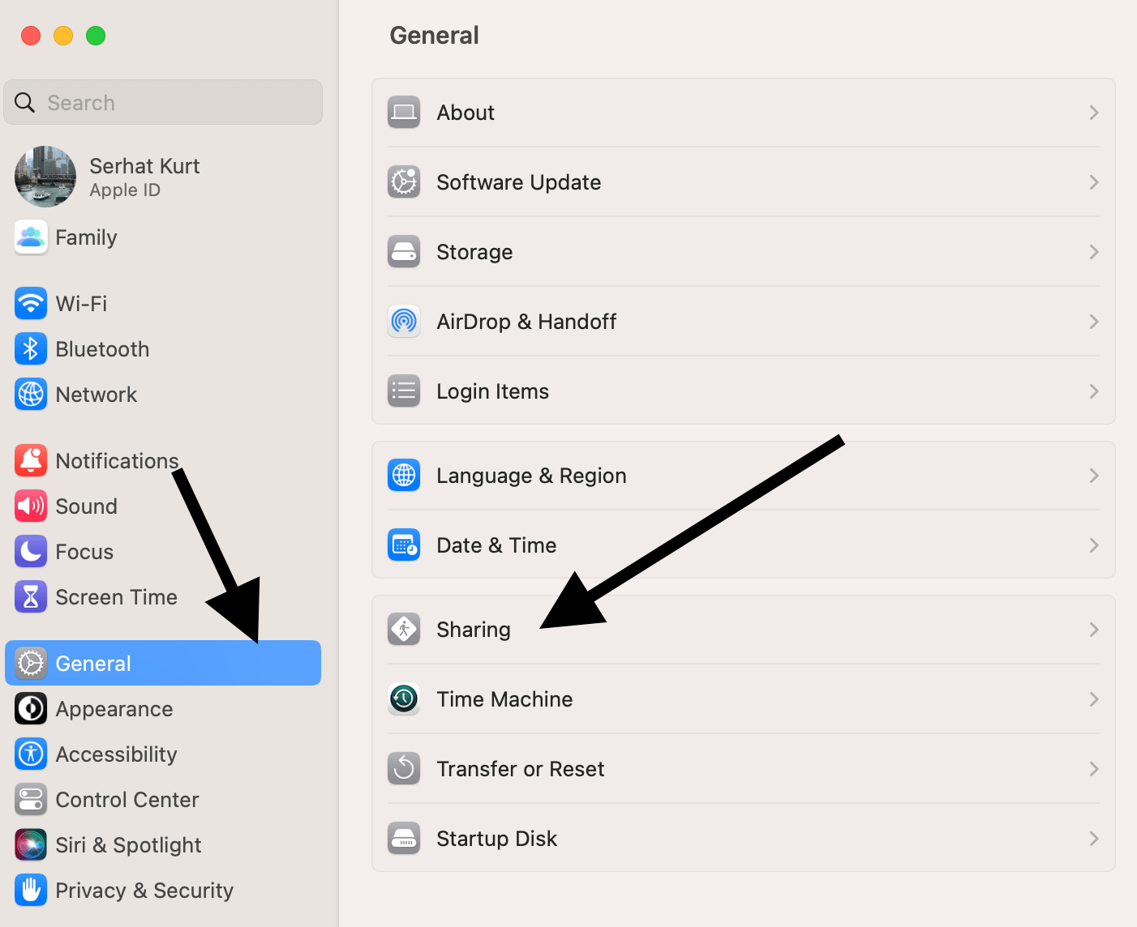Click the Apple ID profile picture
This screenshot has width=1137, height=927.
(x=45, y=177)
